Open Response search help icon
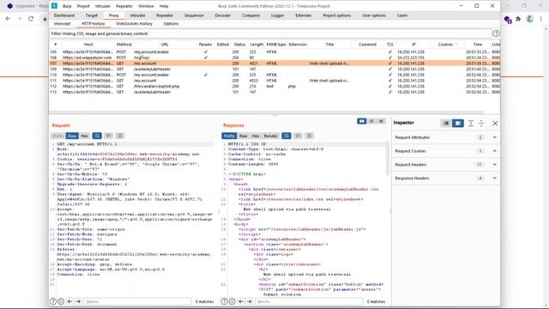This screenshot has height=309, width=549. tap(224, 301)
